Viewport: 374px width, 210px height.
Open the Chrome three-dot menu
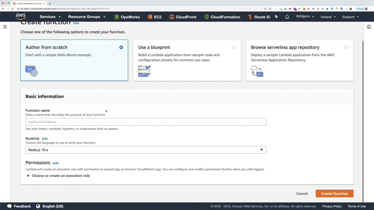[x=371, y=9]
